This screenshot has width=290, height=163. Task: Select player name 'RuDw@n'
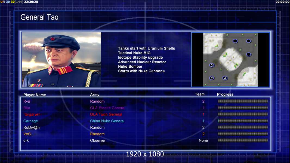coord(32,128)
